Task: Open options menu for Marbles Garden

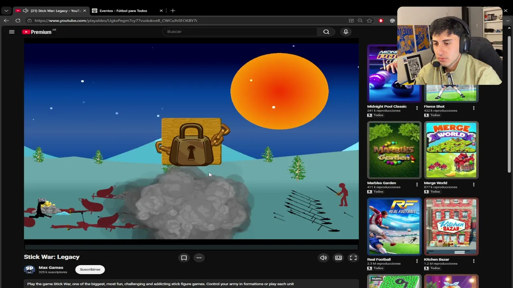Action: 417,185
